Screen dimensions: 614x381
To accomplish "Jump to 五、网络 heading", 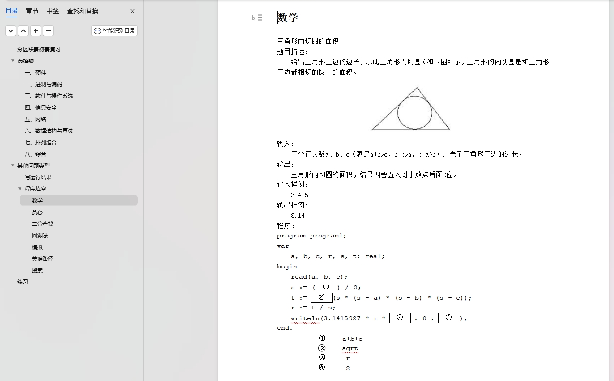I will point(35,119).
